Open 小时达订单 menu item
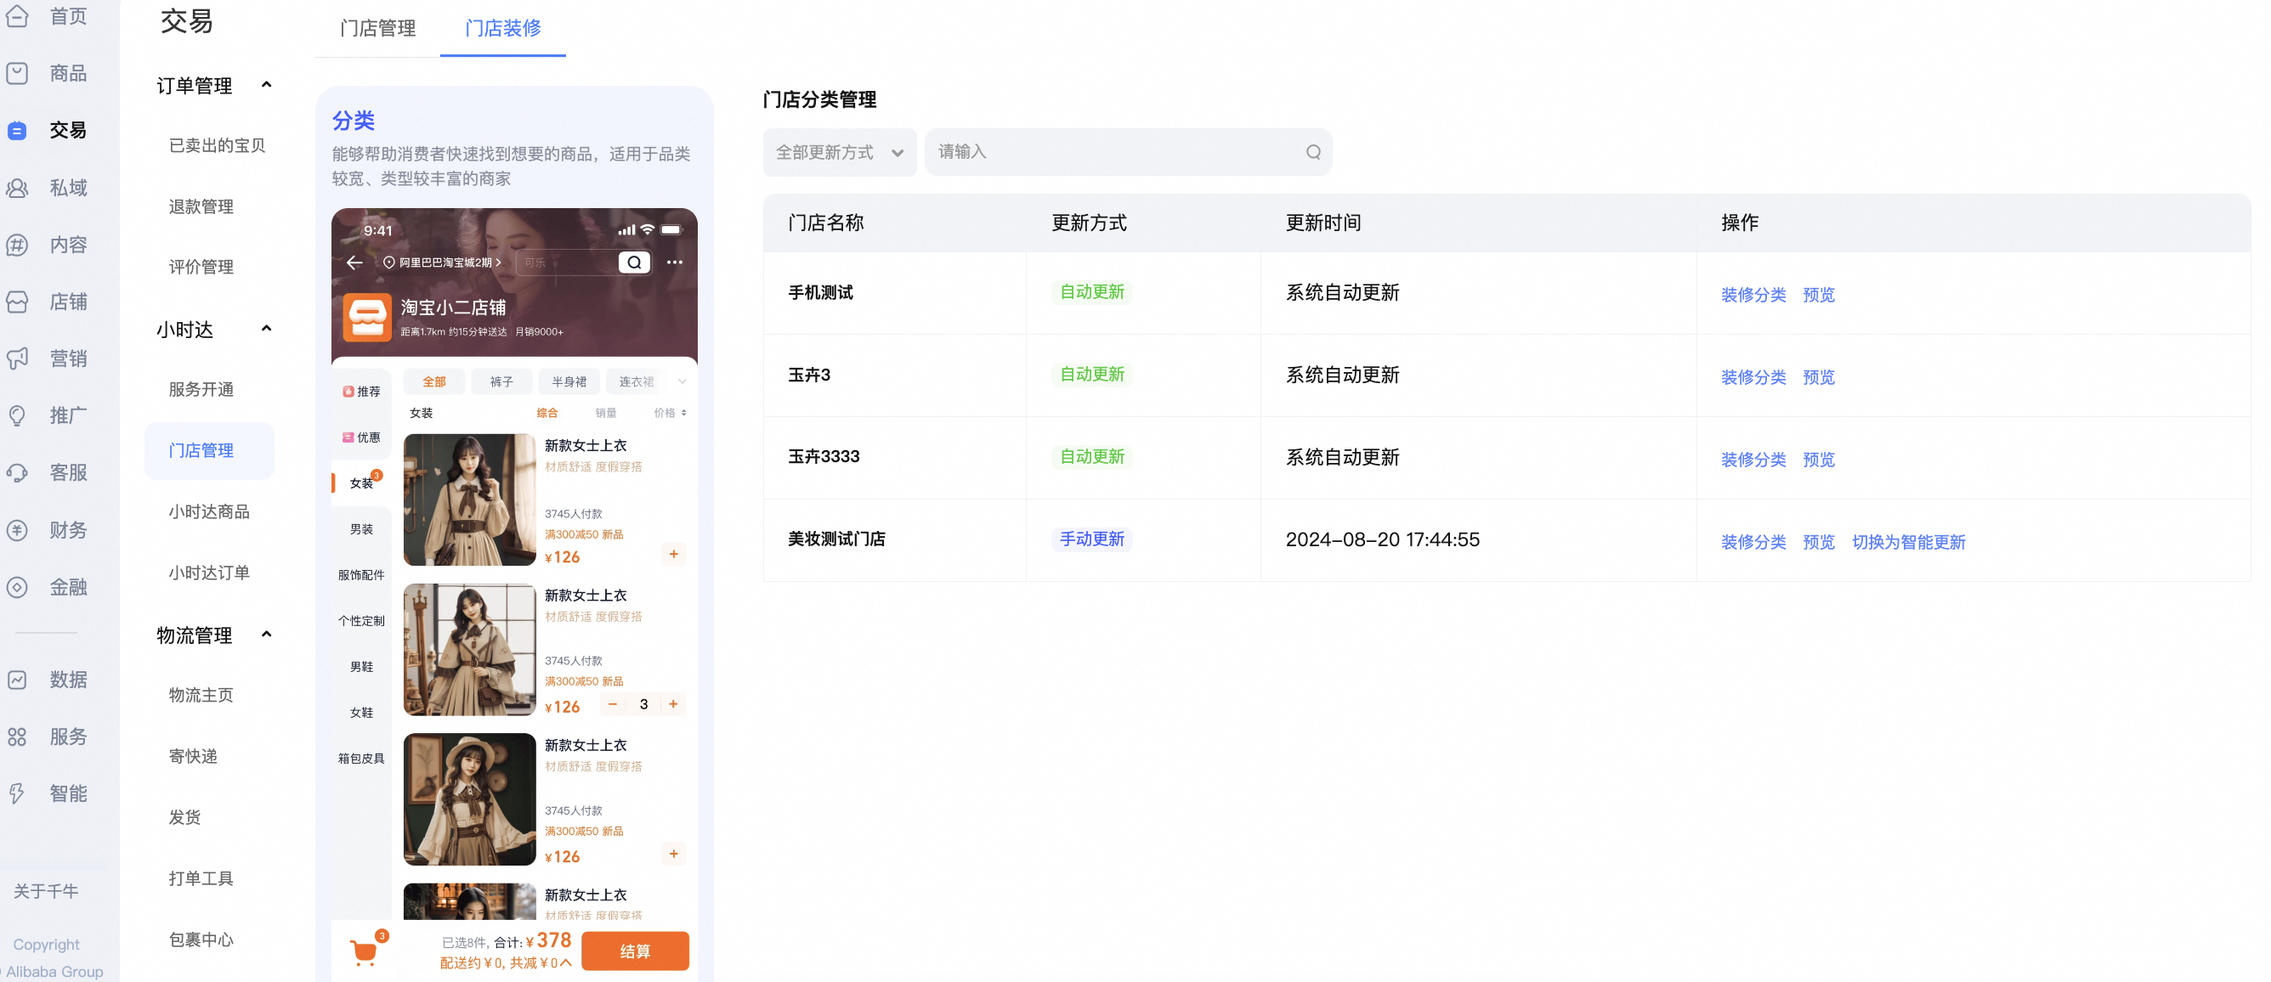Viewport: 2271px width, 982px height. (x=209, y=573)
